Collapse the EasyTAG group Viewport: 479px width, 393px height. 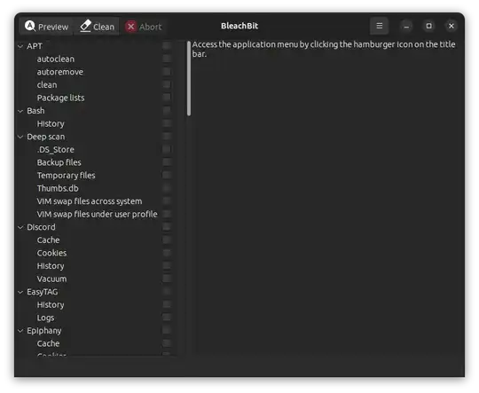[x=20, y=292]
